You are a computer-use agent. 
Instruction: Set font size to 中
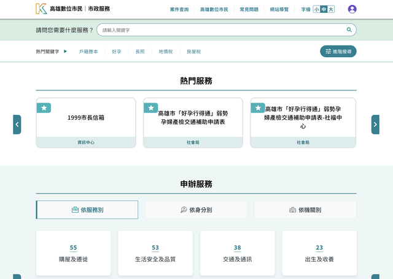[324, 9]
